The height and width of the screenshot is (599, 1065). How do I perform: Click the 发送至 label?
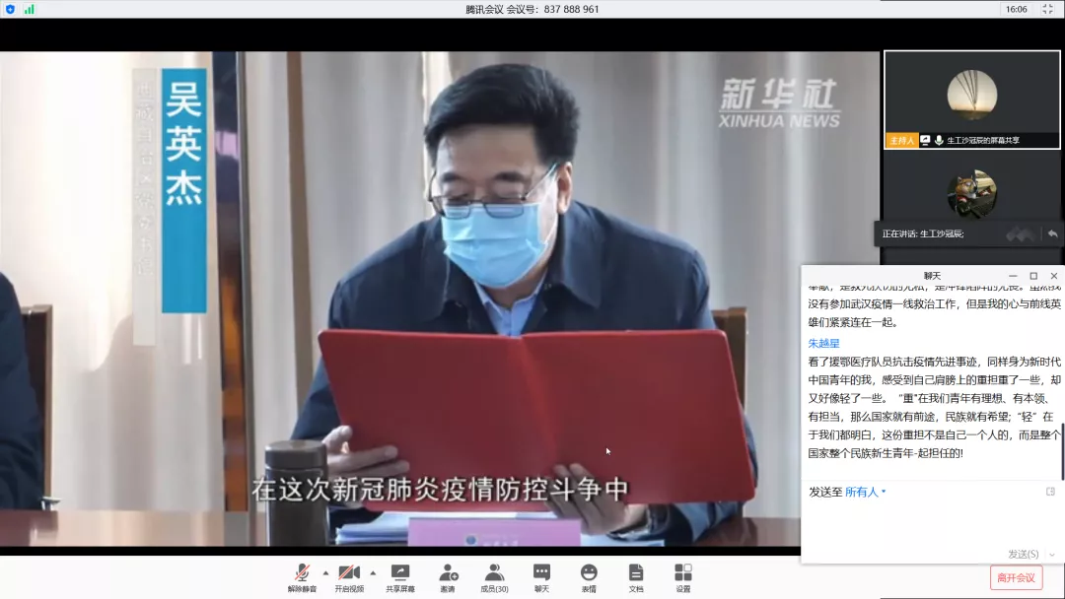[824, 492]
